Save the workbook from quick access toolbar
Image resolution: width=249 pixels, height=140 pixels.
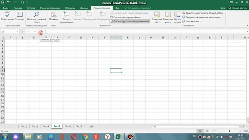[x=3, y=2]
